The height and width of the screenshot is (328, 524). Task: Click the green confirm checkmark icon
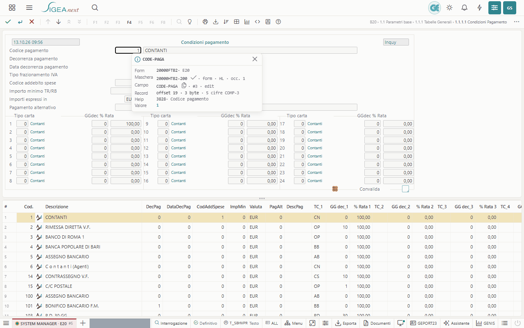pyautogui.click(x=8, y=22)
